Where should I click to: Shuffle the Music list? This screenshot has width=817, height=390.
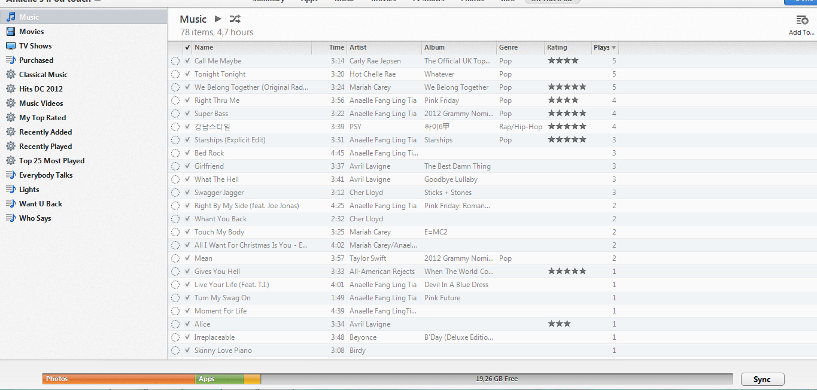coord(235,19)
